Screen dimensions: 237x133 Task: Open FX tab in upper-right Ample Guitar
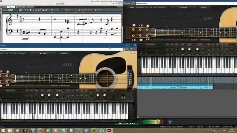[x=151, y=7]
